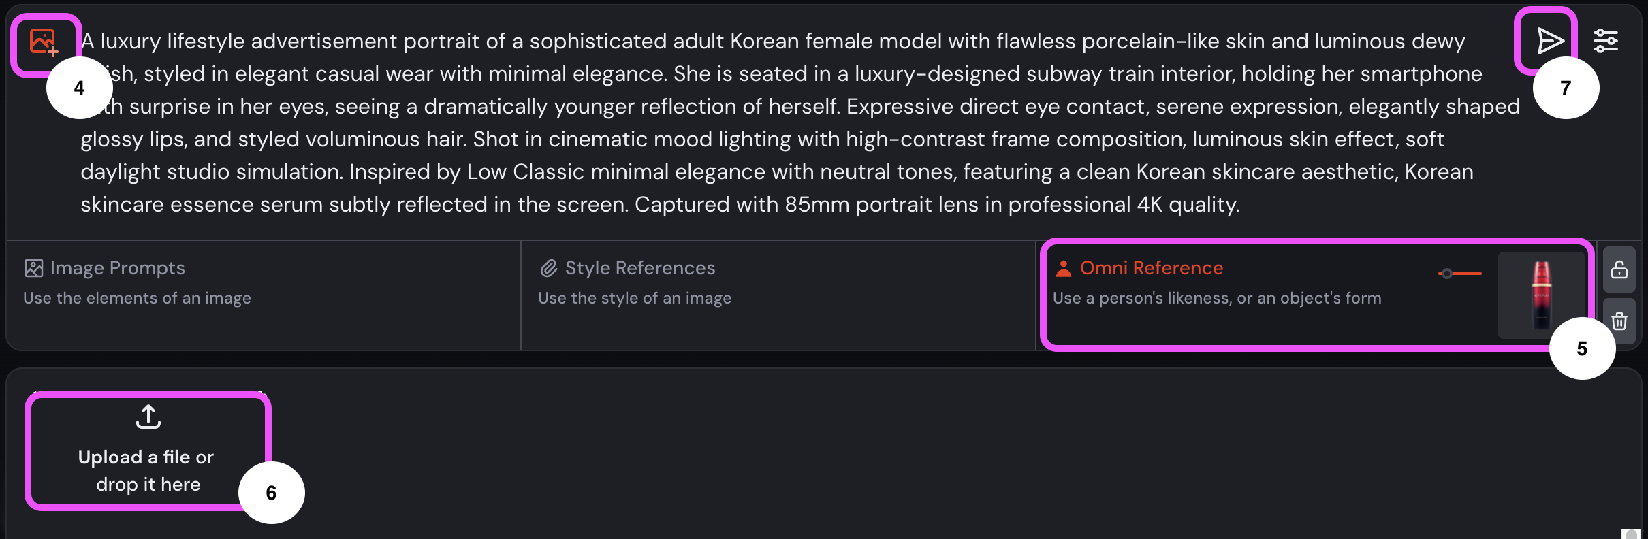Click the upload arrow icon in the drop zone
This screenshot has height=539, width=1648.
click(147, 416)
